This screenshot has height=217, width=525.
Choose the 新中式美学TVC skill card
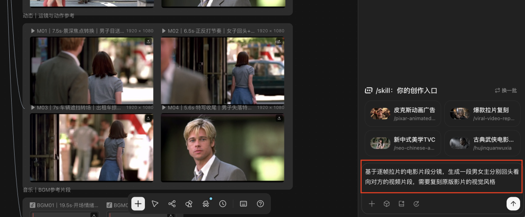403,143
